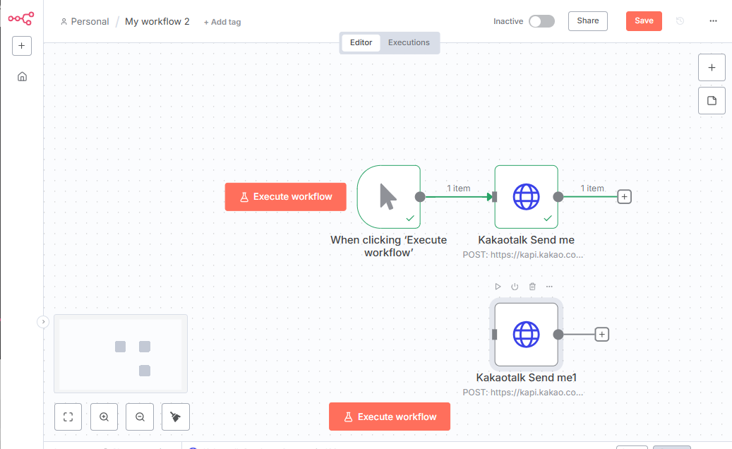Add a sticky note from the canvas panel
The height and width of the screenshot is (449, 732).
click(x=712, y=101)
